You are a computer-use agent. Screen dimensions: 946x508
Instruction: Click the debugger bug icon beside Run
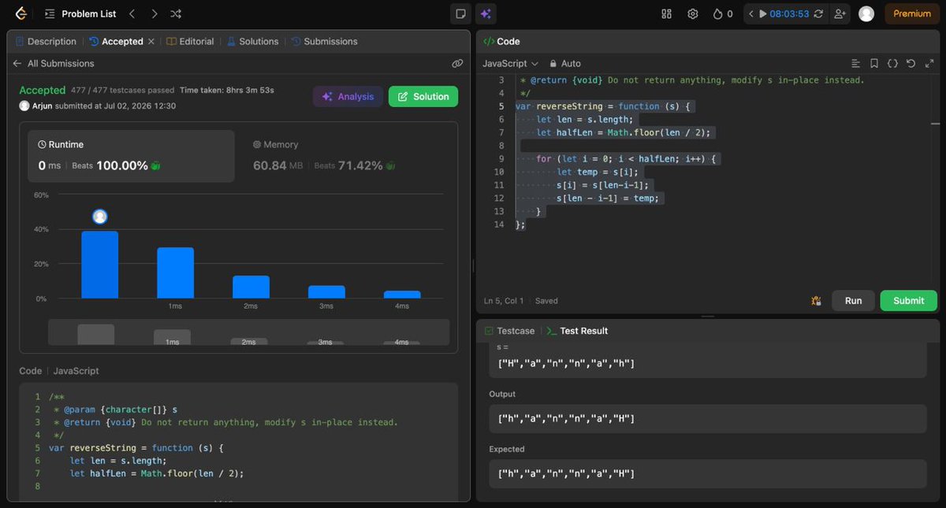(x=816, y=300)
